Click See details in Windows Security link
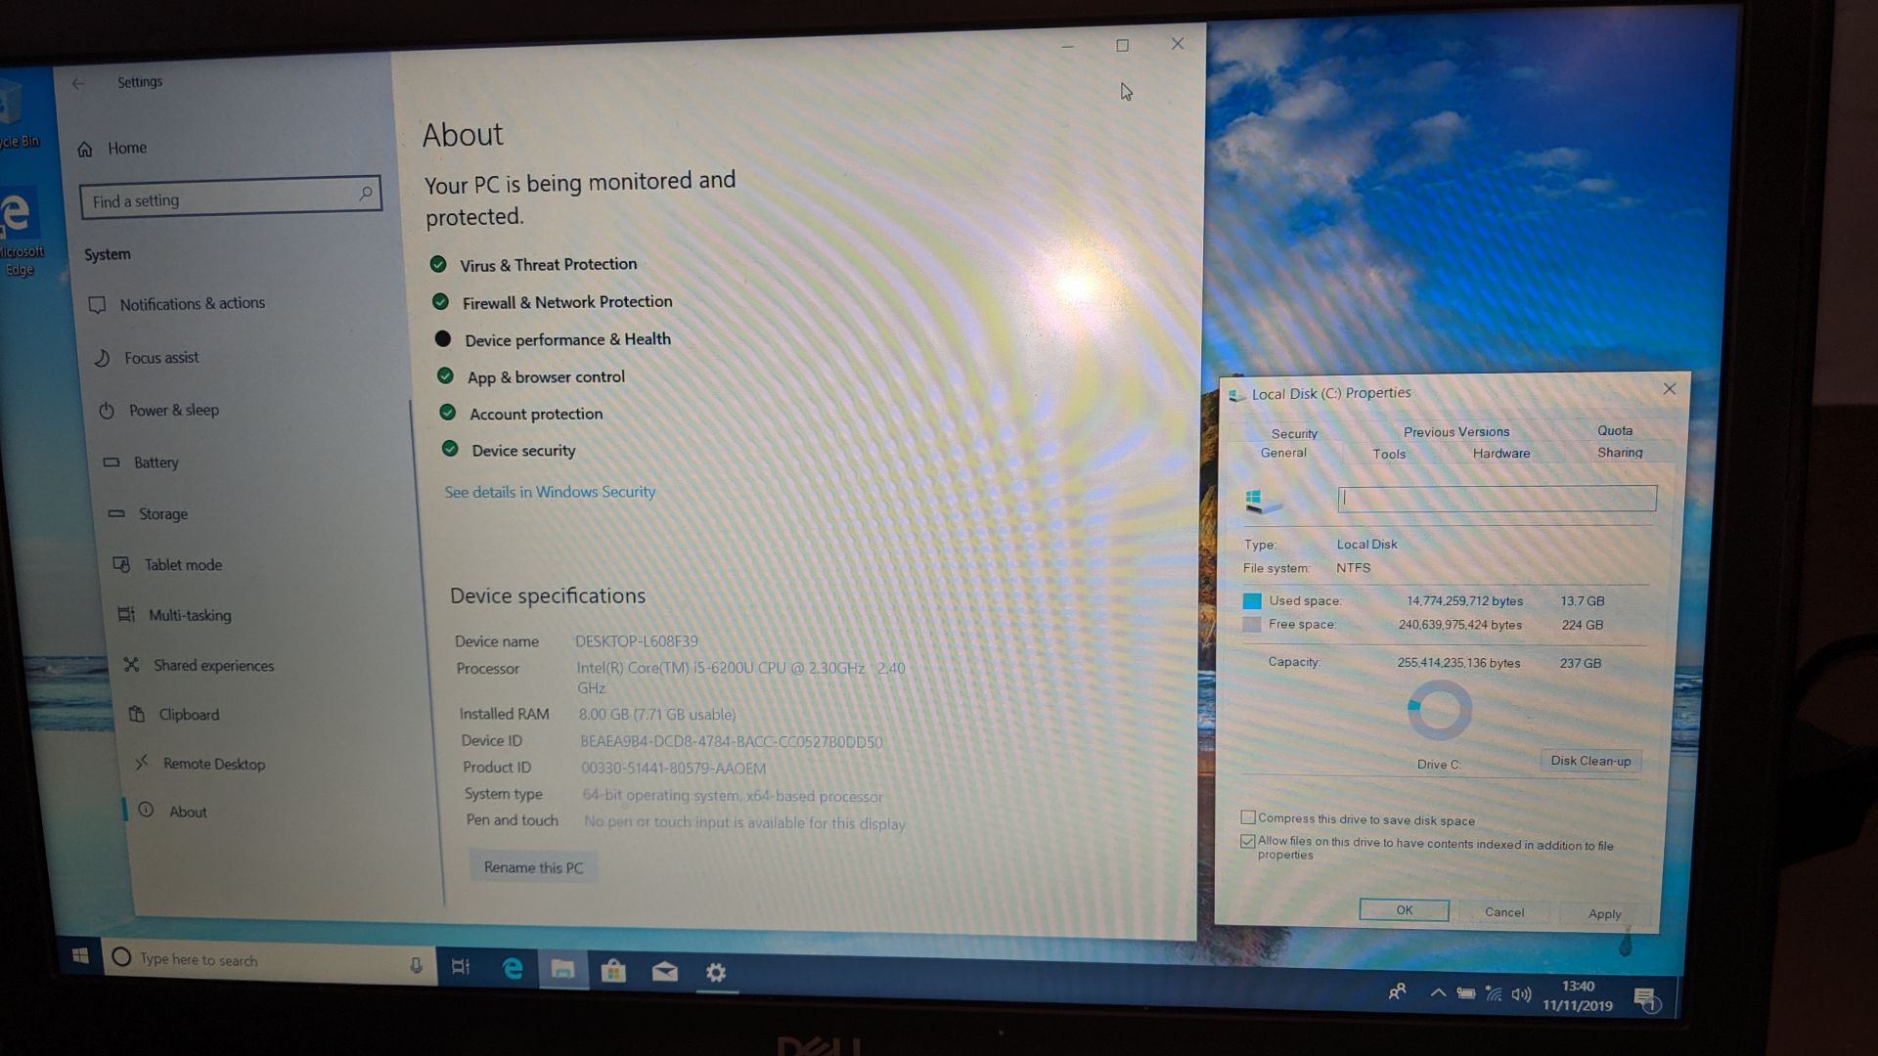The height and width of the screenshot is (1056, 1878). pyautogui.click(x=548, y=490)
